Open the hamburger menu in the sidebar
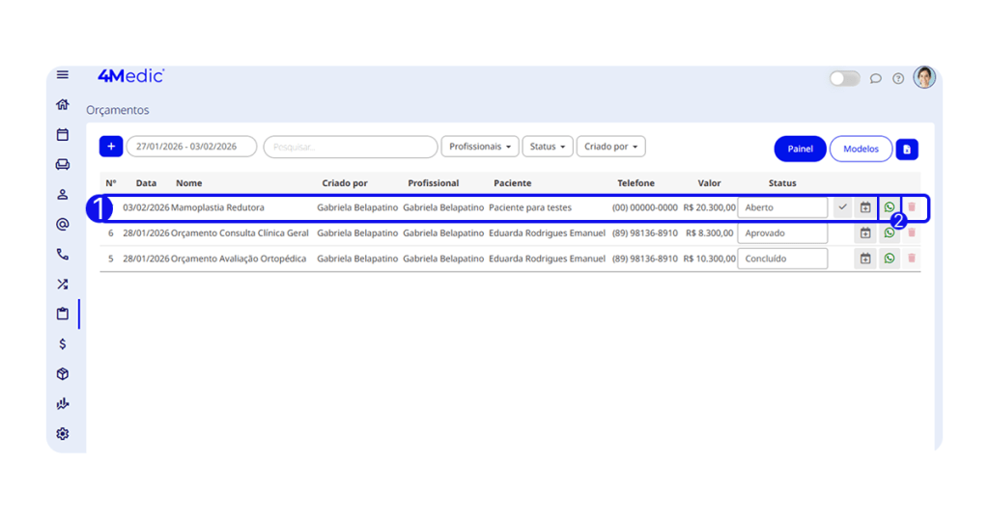 coord(63,75)
